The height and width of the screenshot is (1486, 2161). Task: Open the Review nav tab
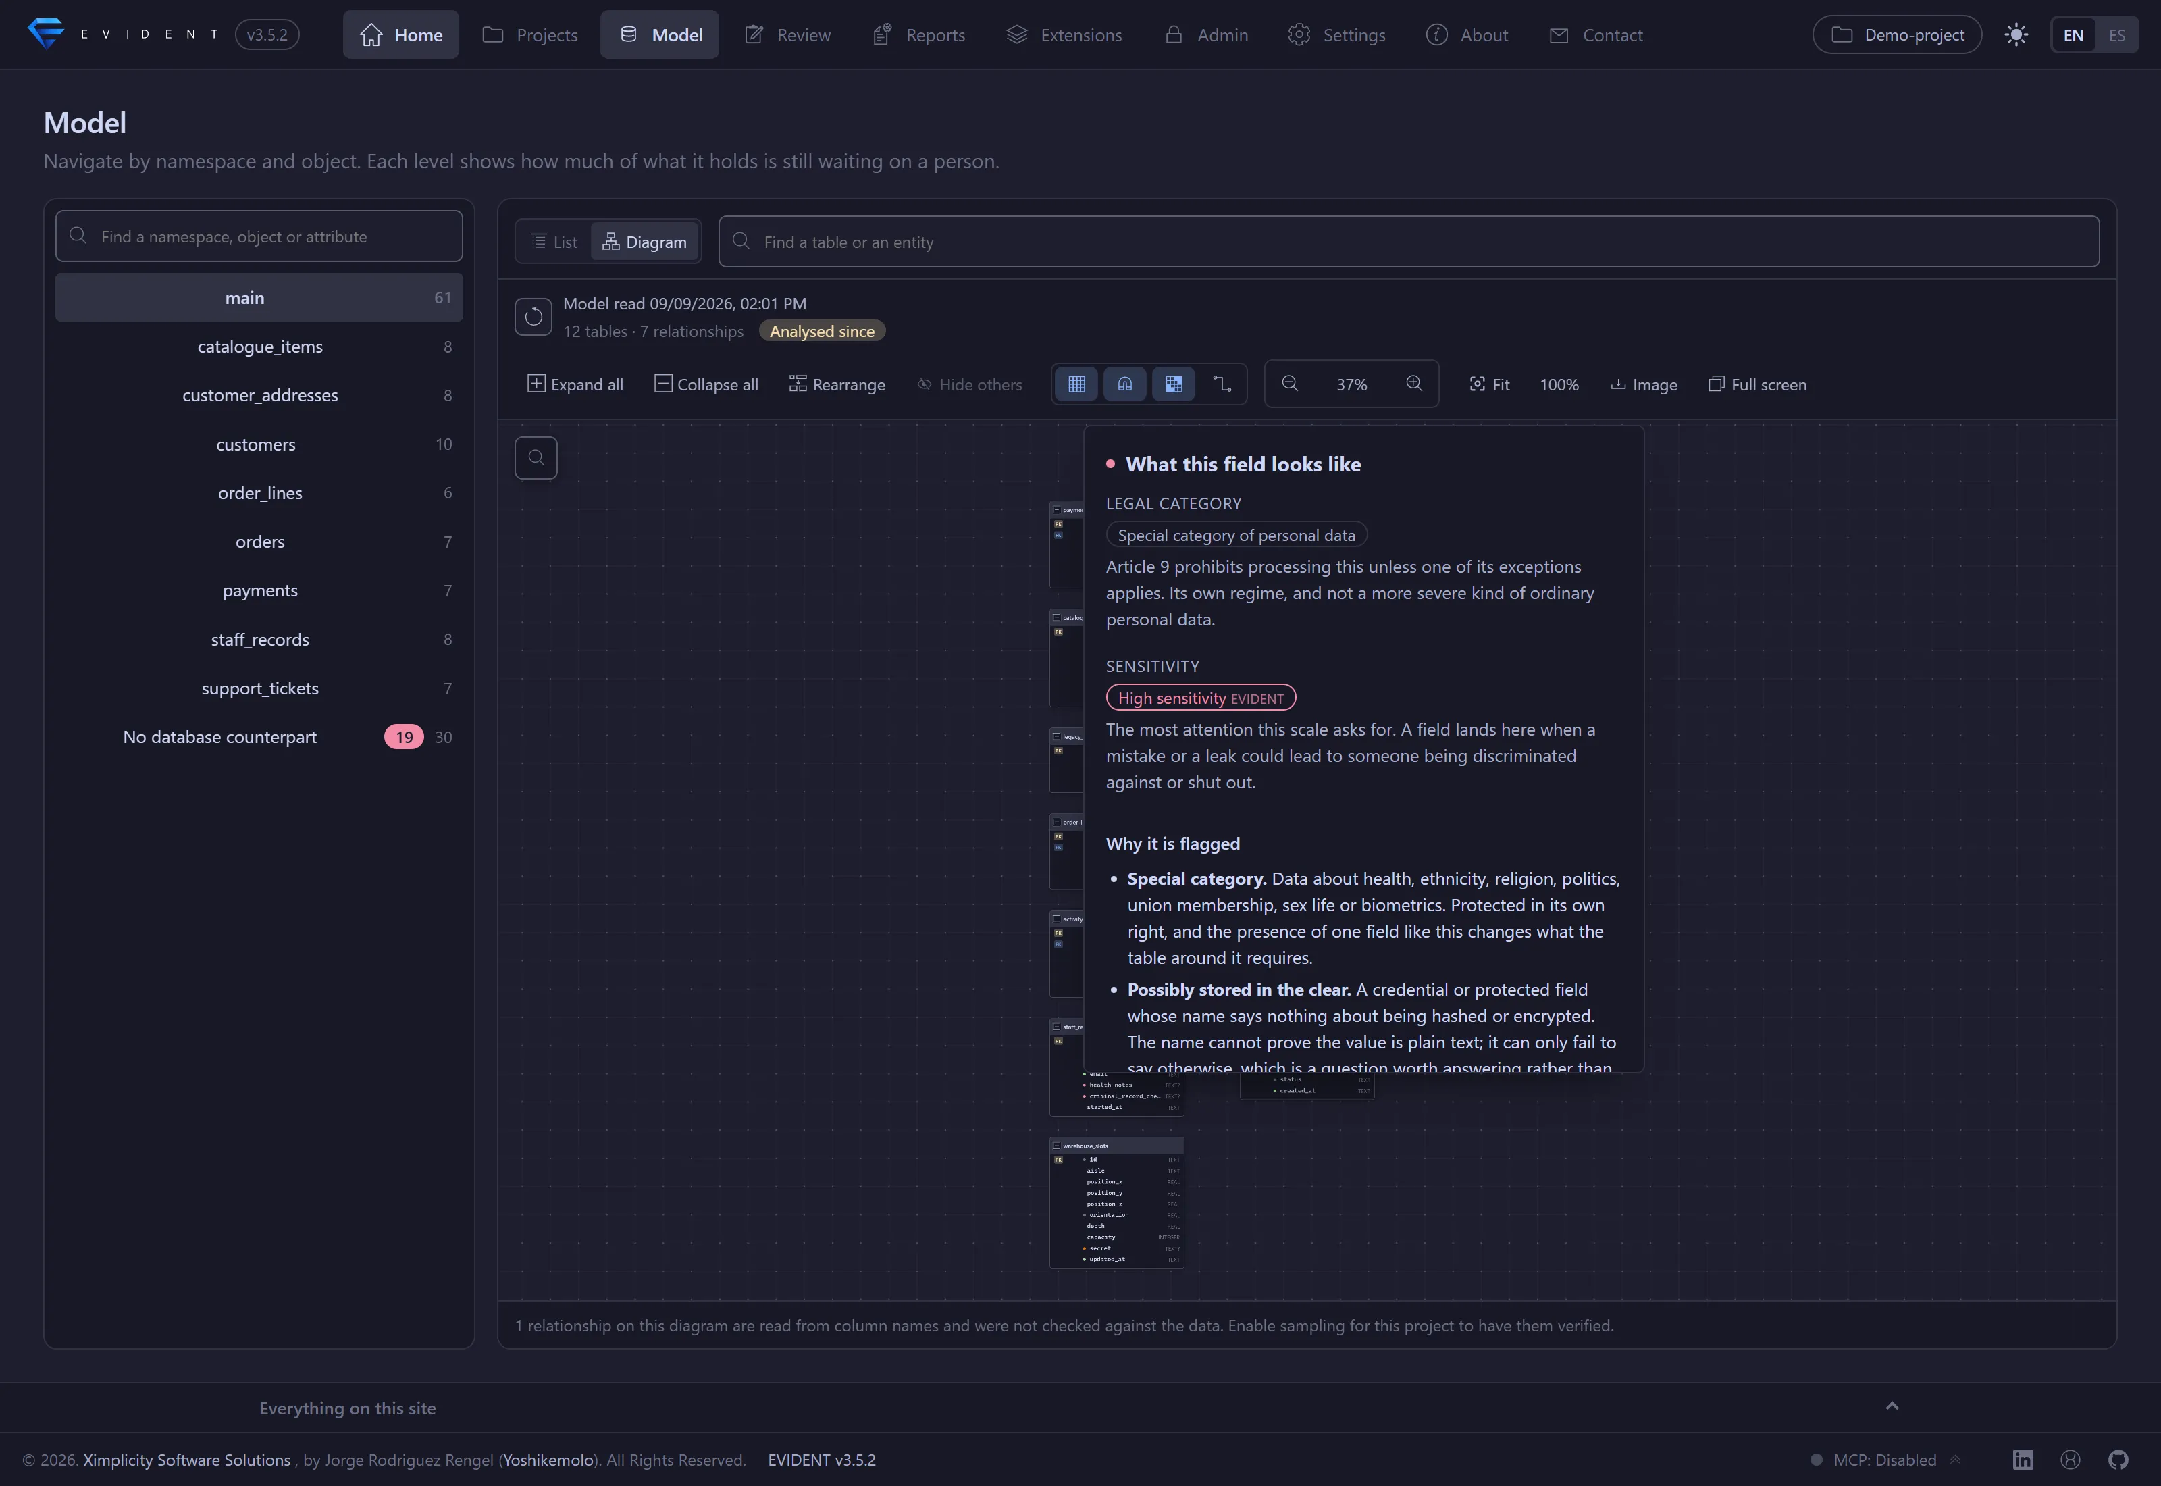[787, 35]
